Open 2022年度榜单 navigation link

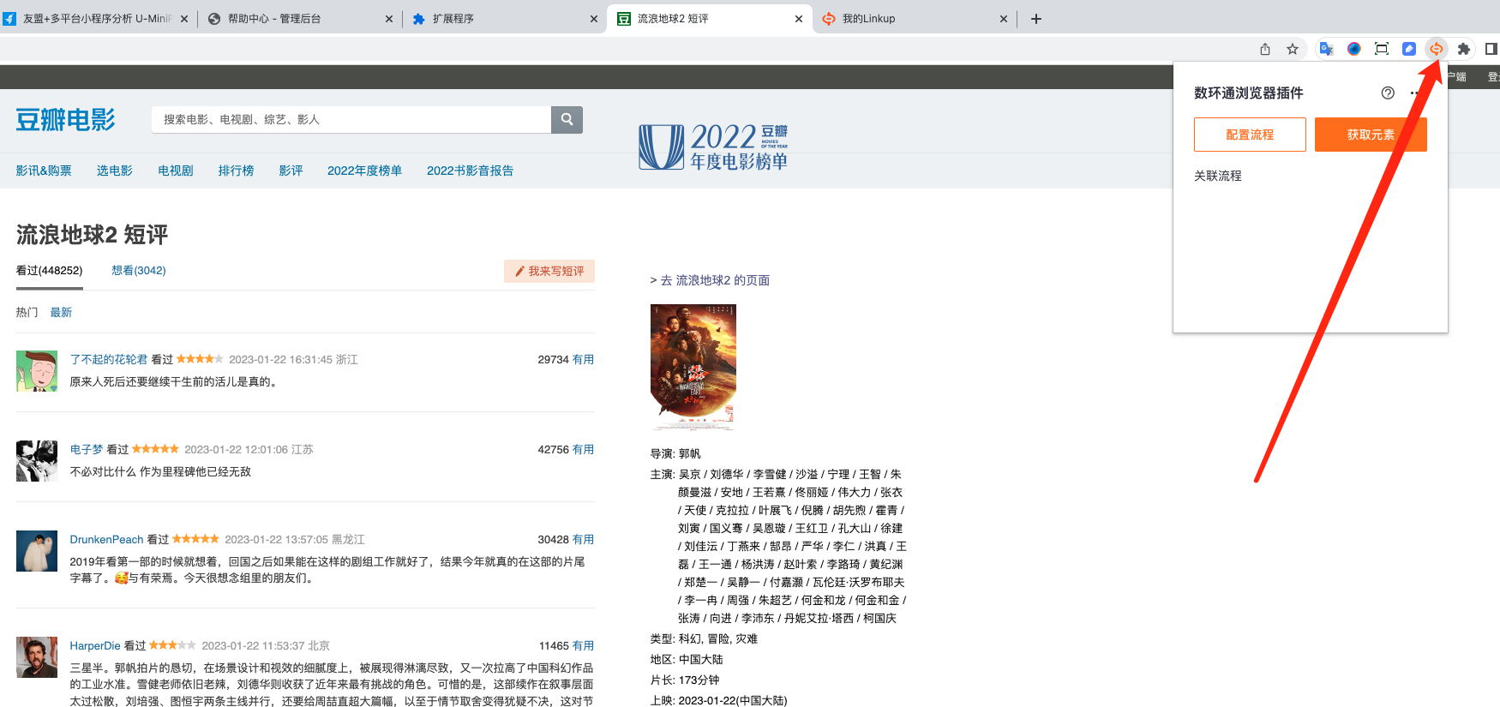tap(364, 171)
